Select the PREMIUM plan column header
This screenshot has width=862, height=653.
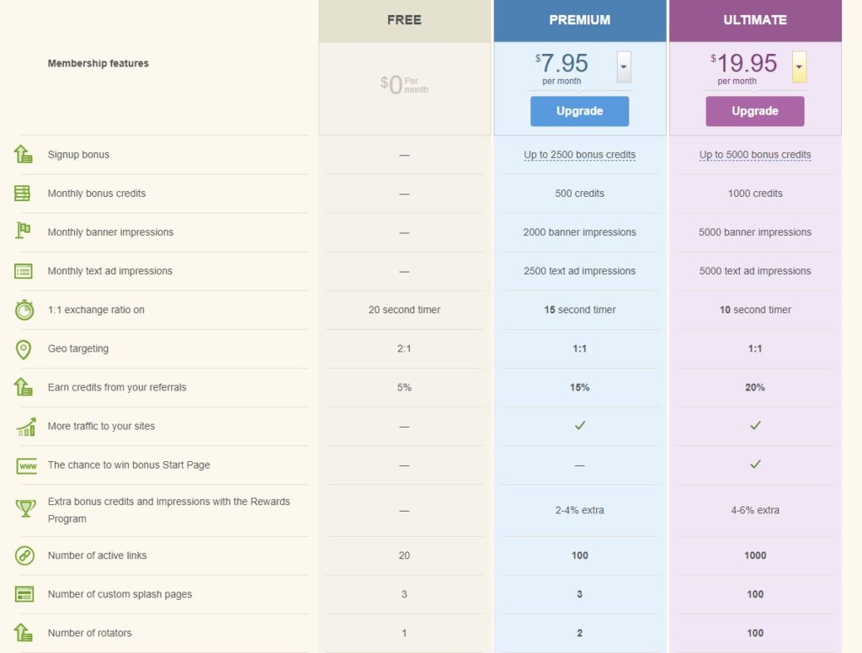(x=579, y=20)
